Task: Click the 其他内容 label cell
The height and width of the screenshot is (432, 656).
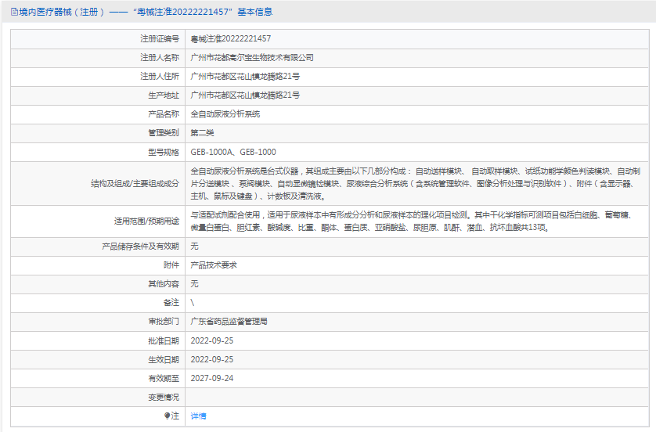Action: (98, 283)
